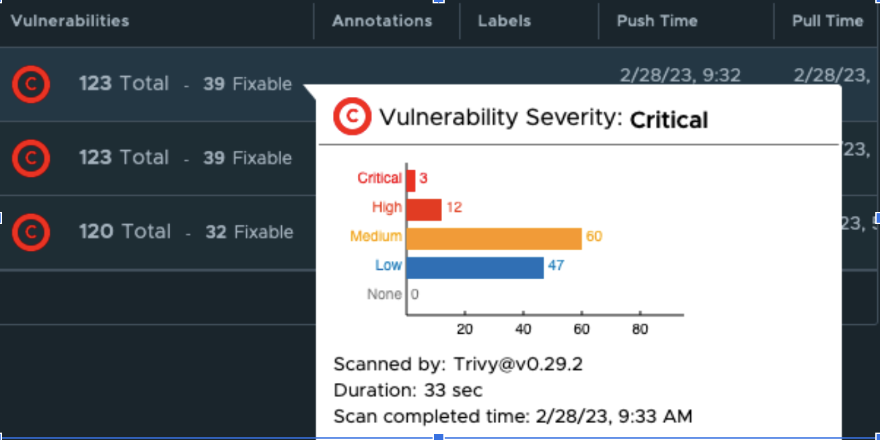The image size is (880, 440).
Task: Sort by the Vulnerabilities column header
Action: pyautogui.click(x=70, y=21)
